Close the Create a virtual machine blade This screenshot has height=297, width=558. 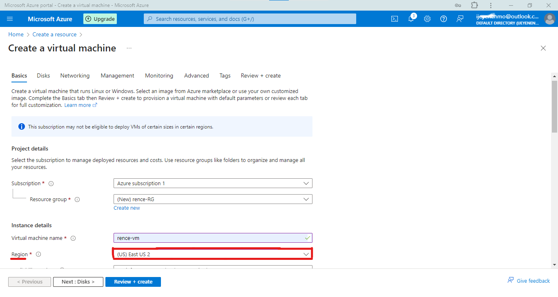pyautogui.click(x=543, y=48)
